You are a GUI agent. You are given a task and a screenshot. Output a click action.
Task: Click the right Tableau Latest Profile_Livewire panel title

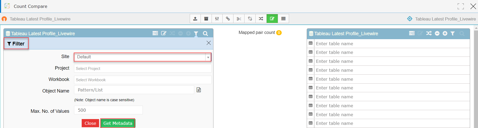346,34
